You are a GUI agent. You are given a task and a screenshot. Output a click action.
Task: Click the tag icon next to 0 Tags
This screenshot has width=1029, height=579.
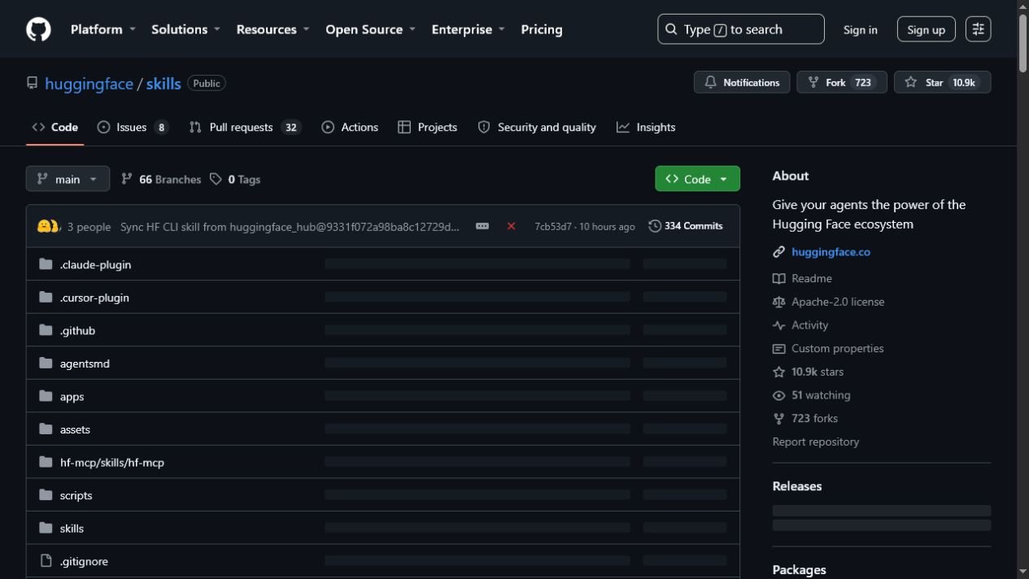pos(216,179)
